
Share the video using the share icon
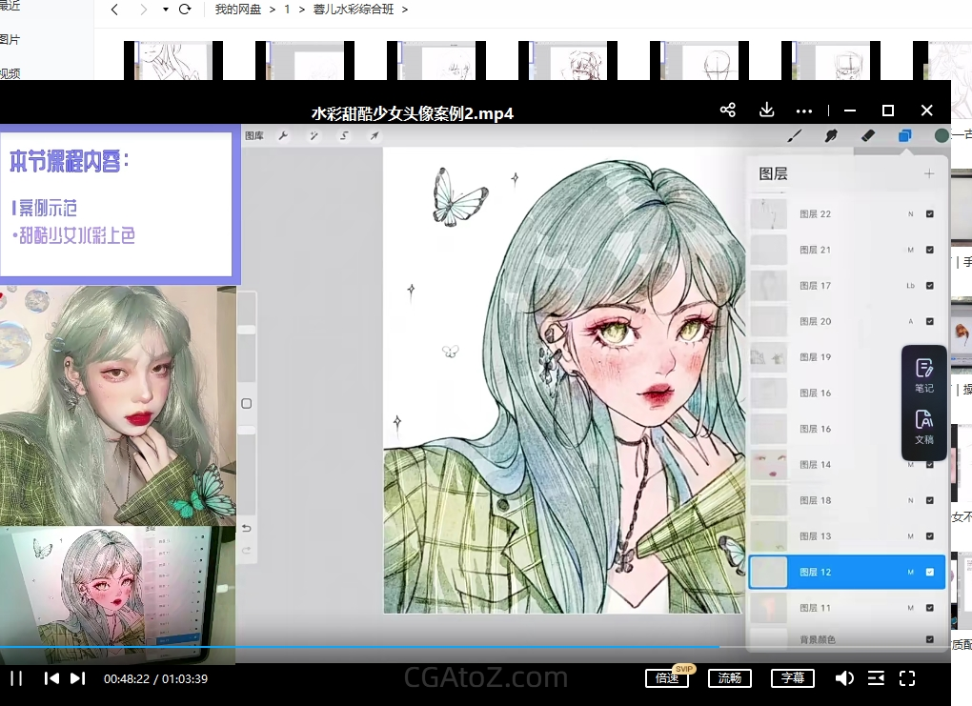point(728,111)
